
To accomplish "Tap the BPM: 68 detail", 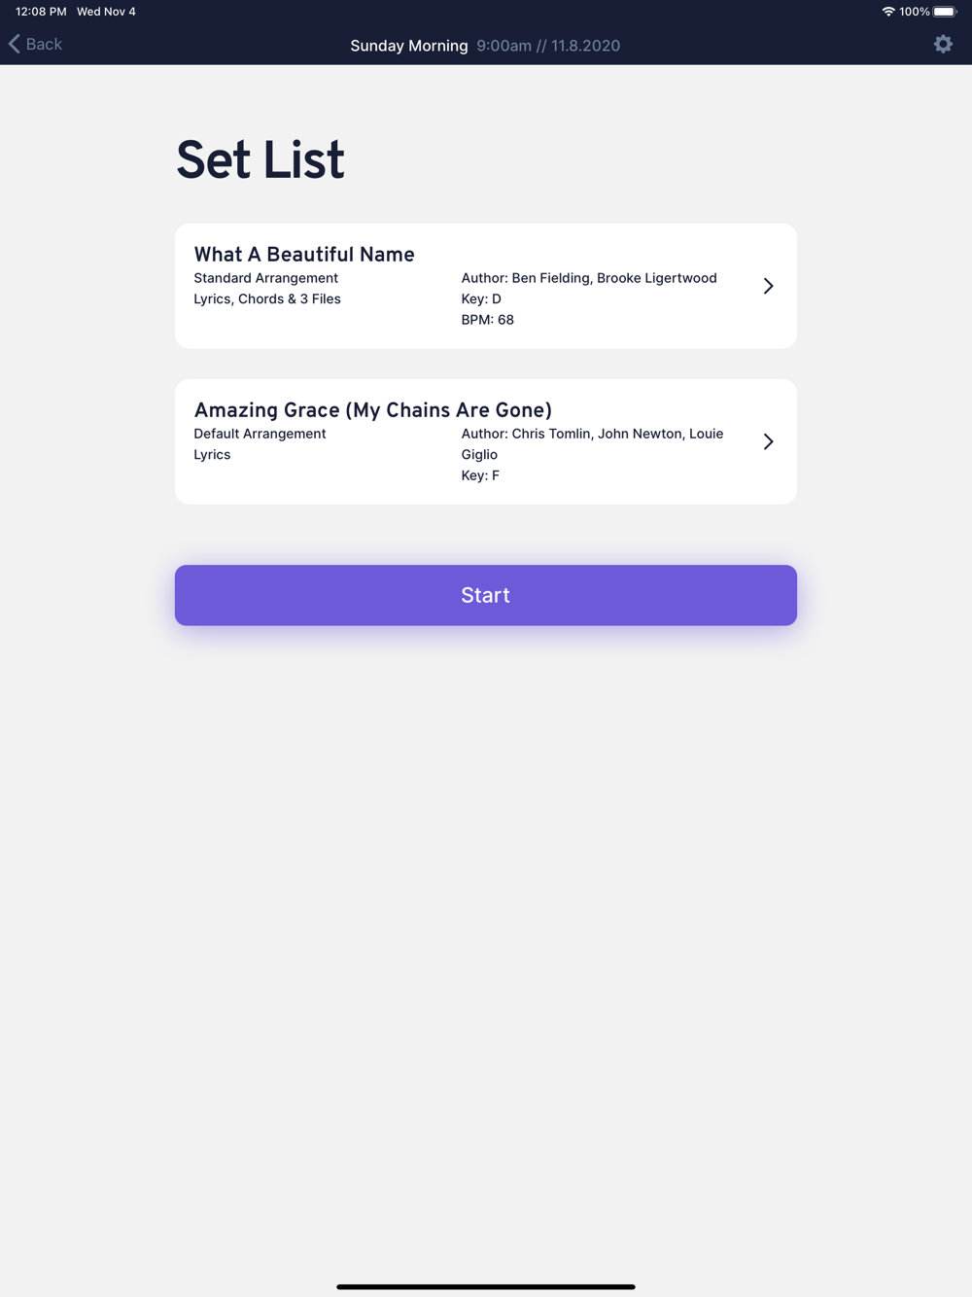I will 488,320.
